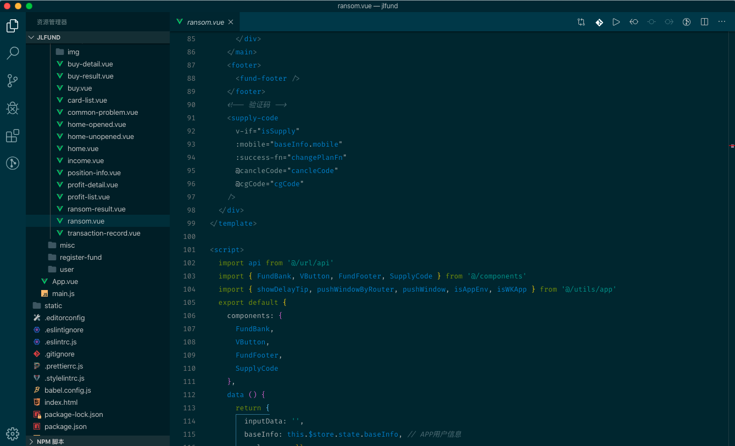Open the Search view in activity bar
This screenshot has width=735, height=446.
tap(13, 53)
